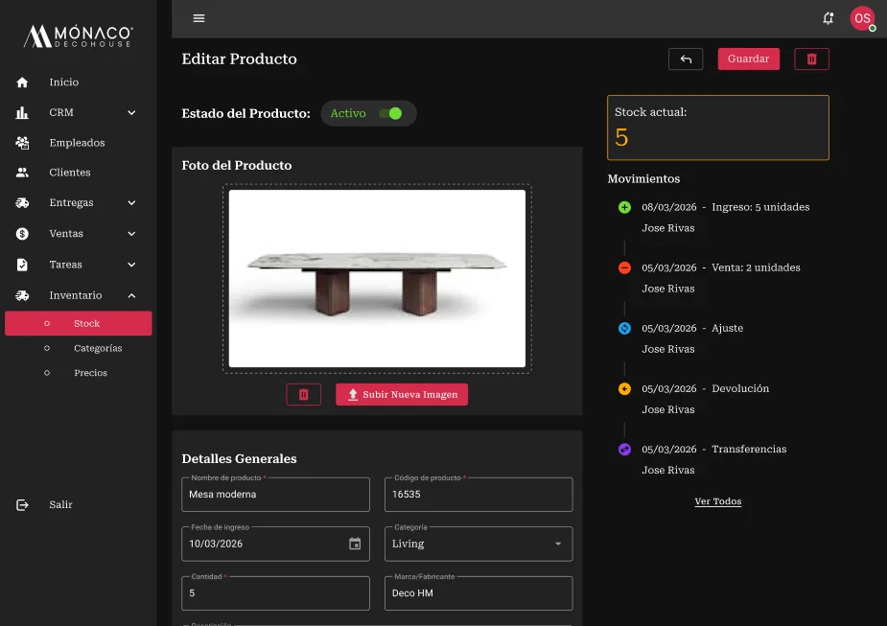Click the 'Ajuste' movement text
887x626 pixels.
click(728, 329)
